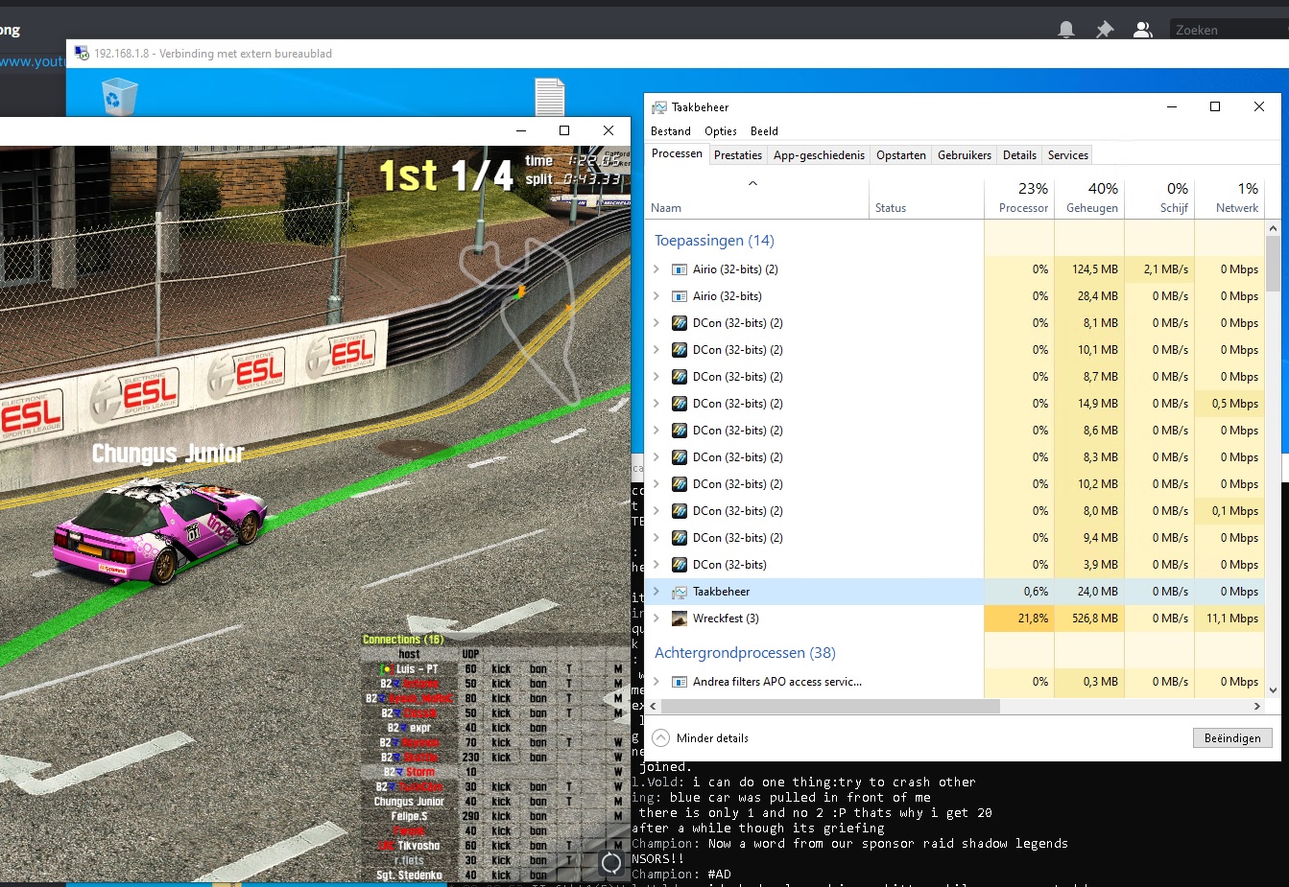
Task: Kick Felipe.S from the connections list
Action: coord(501,816)
